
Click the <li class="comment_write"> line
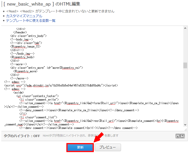tap(39, 100)
